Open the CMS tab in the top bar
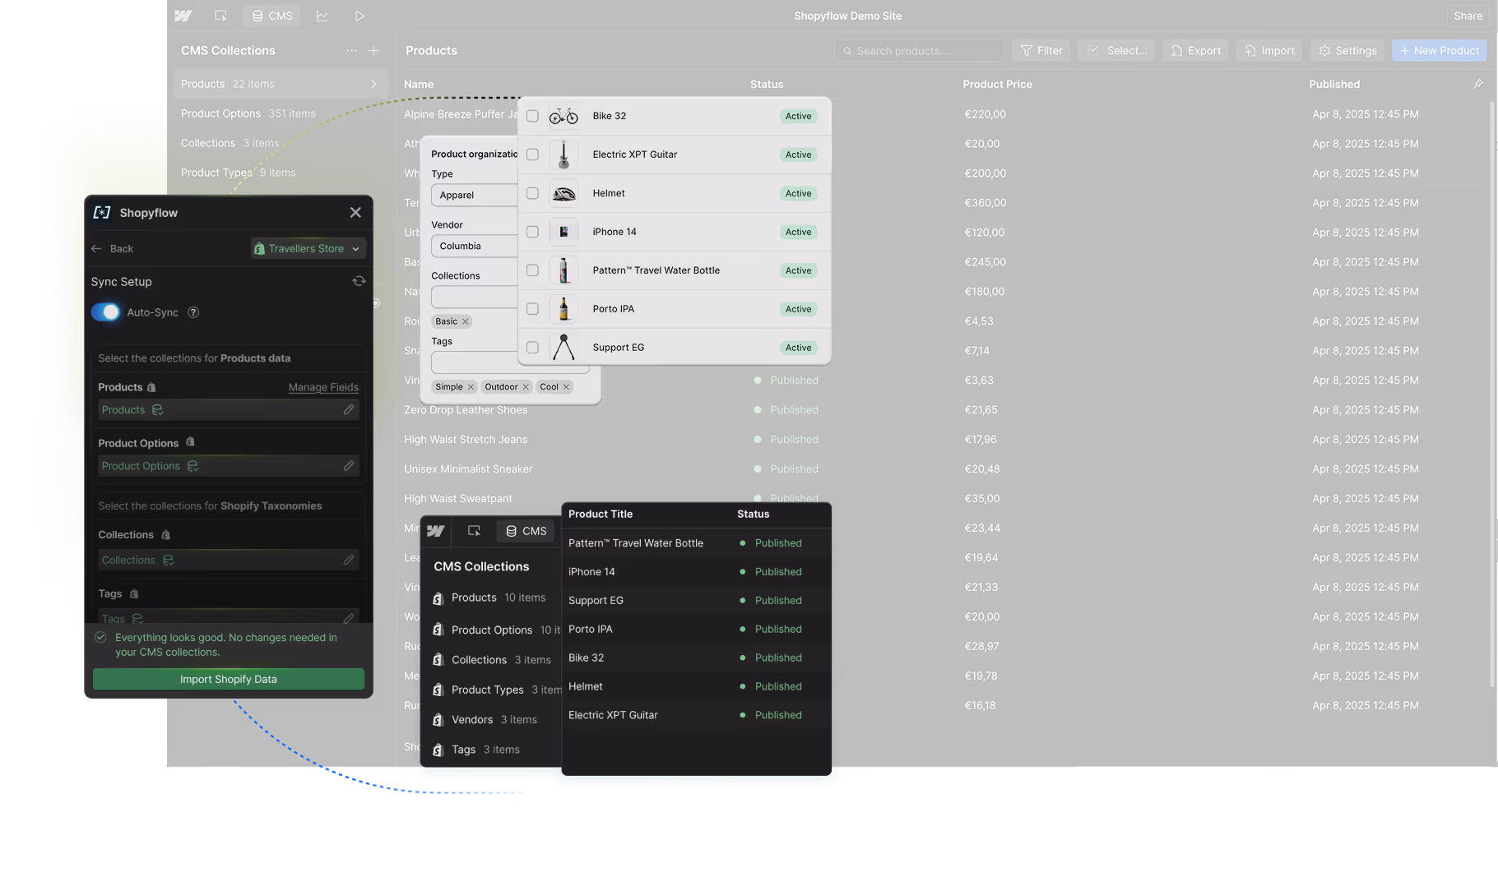Viewport: 1498px width, 886px height. pos(272,16)
